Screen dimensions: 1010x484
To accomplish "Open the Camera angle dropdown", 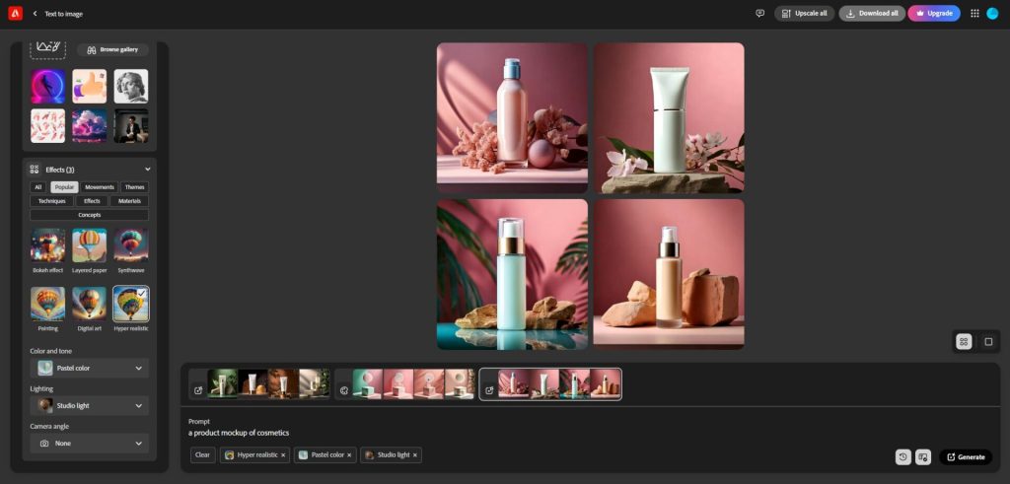I will tap(89, 444).
